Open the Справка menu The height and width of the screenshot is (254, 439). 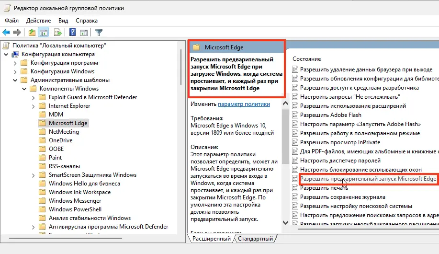[87, 21]
